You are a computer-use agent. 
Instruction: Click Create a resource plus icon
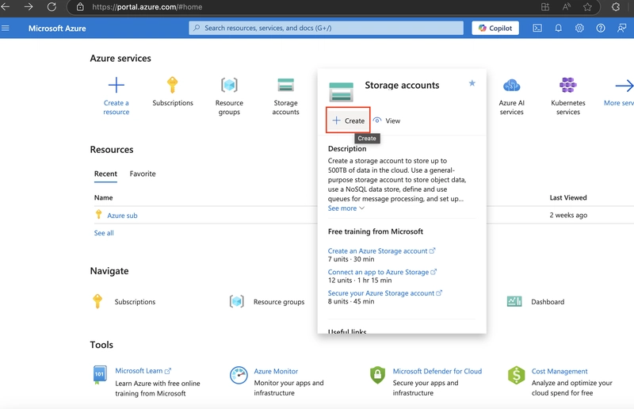pyautogui.click(x=116, y=85)
